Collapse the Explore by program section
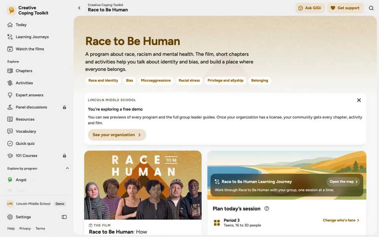This screenshot has width=379, height=237. click(x=67, y=168)
